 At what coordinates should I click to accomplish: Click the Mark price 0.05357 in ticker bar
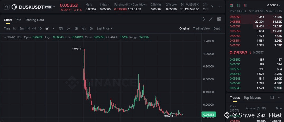[x=91, y=9]
